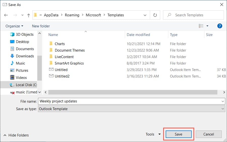Open the File name dropdown arrow

(223, 101)
